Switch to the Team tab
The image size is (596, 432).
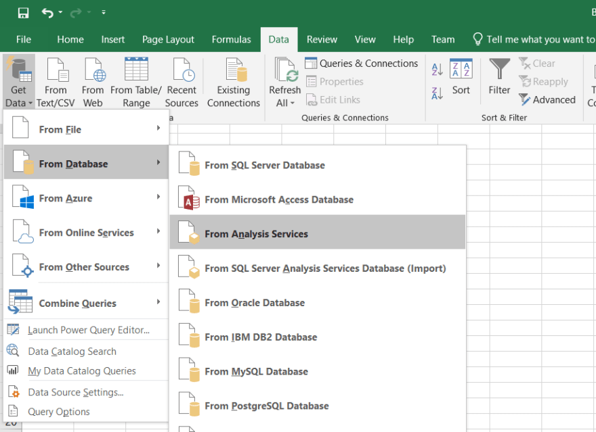(443, 39)
